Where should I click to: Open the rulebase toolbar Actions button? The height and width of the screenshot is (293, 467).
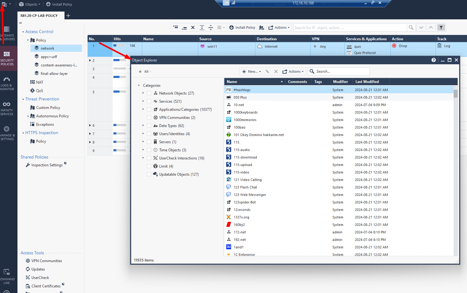(x=279, y=27)
